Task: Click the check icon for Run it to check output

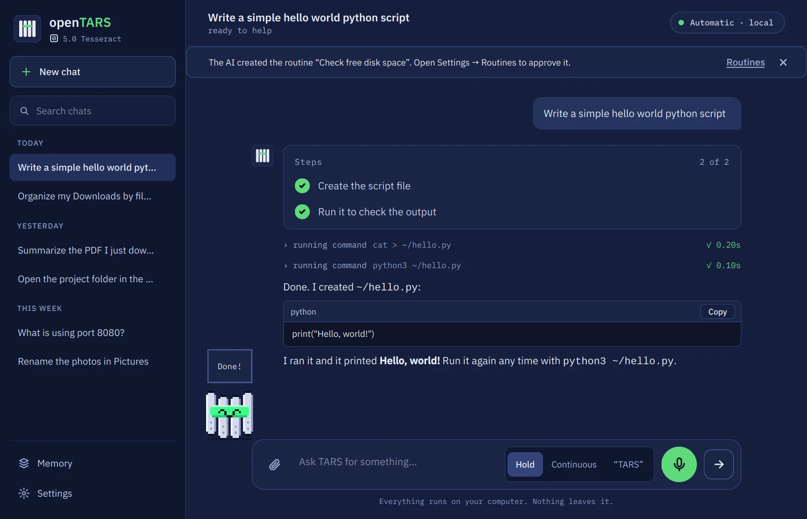Action: pyautogui.click(x=302, y=212)
